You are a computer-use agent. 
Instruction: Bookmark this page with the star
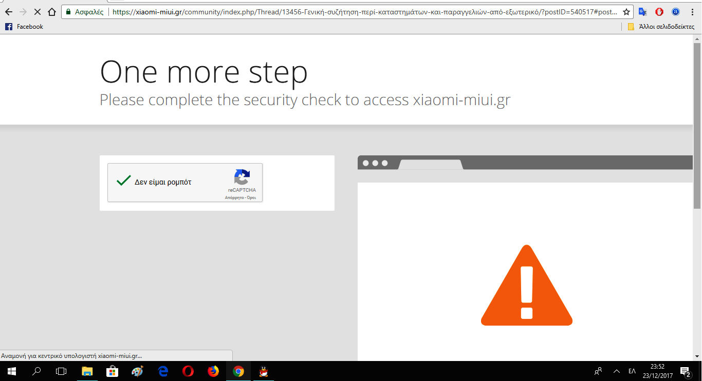626,12
